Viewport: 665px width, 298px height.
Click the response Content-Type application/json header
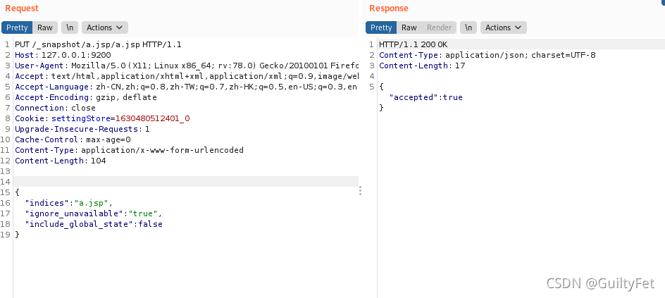(x=487, y=55)
